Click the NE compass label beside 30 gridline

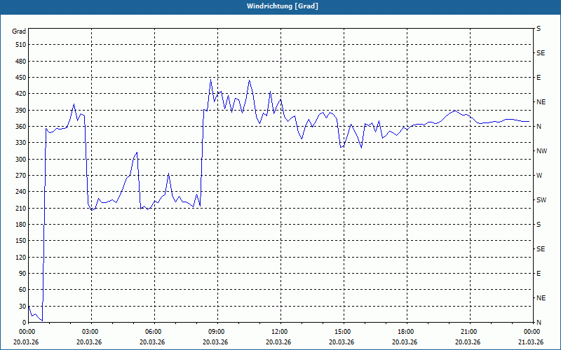541,298
